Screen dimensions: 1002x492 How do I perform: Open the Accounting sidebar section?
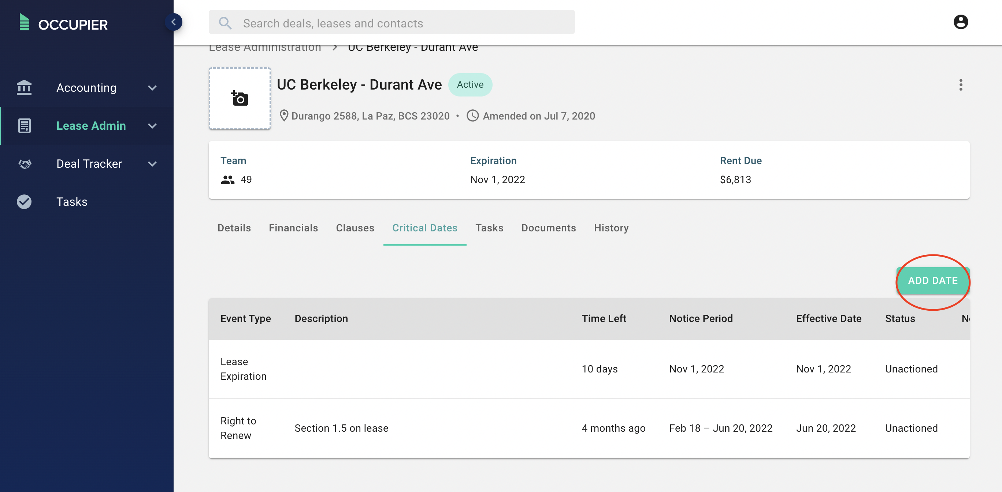87,88
